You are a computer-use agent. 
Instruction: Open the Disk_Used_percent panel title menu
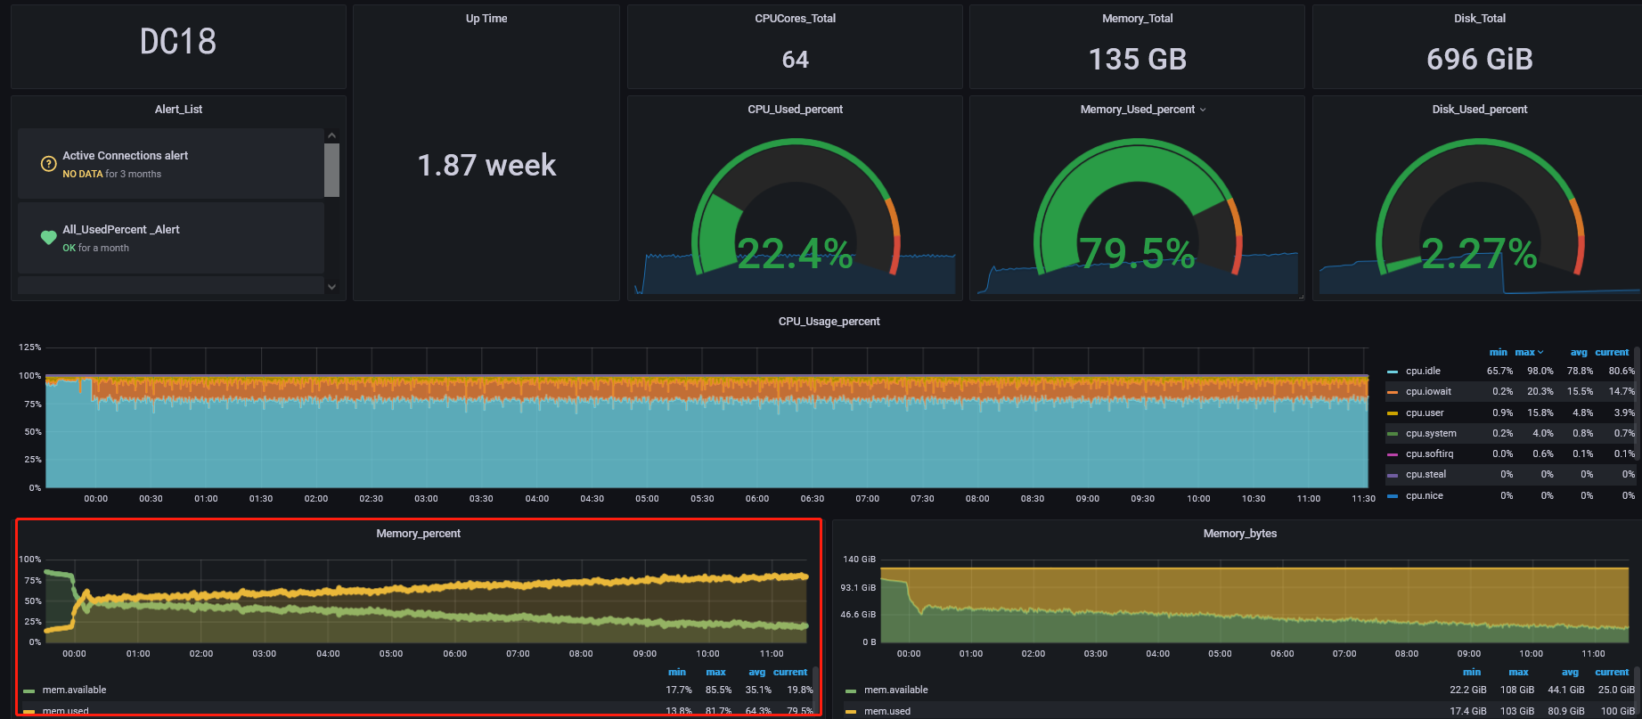tap(1479, 110)
